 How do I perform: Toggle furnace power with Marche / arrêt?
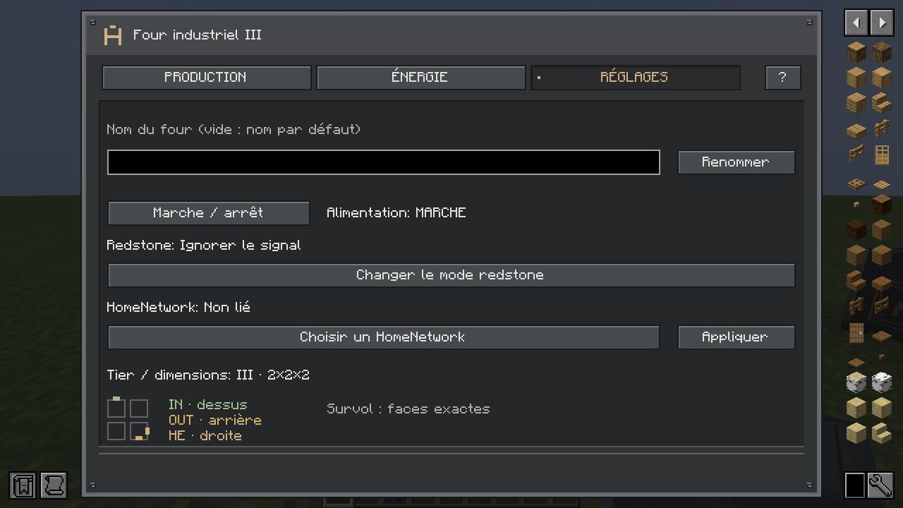click(x=208, y=213)
